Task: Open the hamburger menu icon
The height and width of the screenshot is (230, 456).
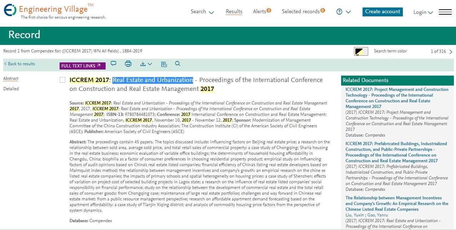Action: pyautogui.click(x=445, y=12)
